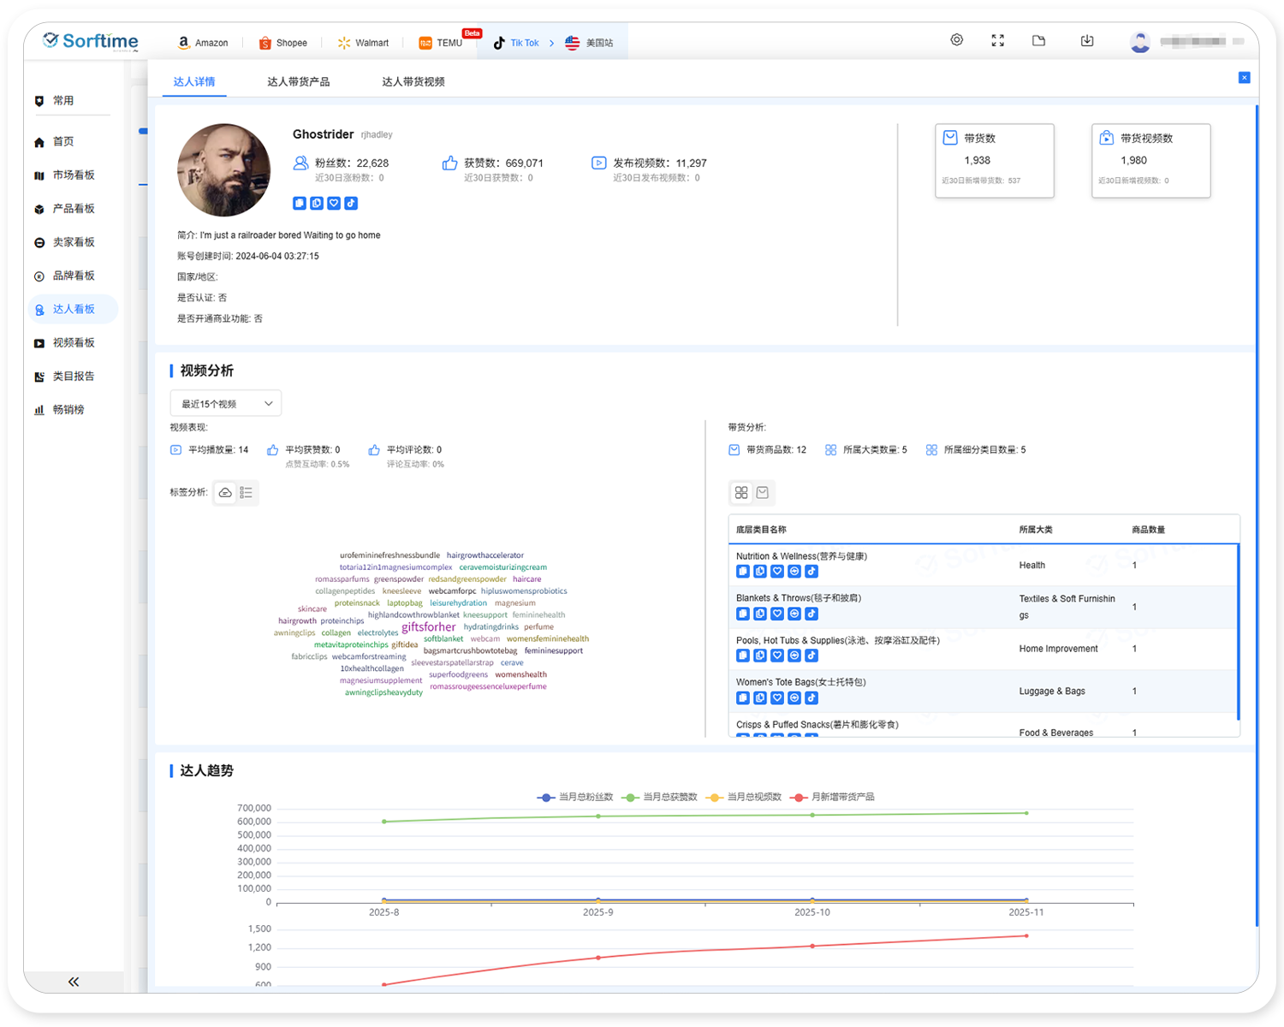Click favorite heart icon under Blankets & Throws

click(x=777, y=614)
